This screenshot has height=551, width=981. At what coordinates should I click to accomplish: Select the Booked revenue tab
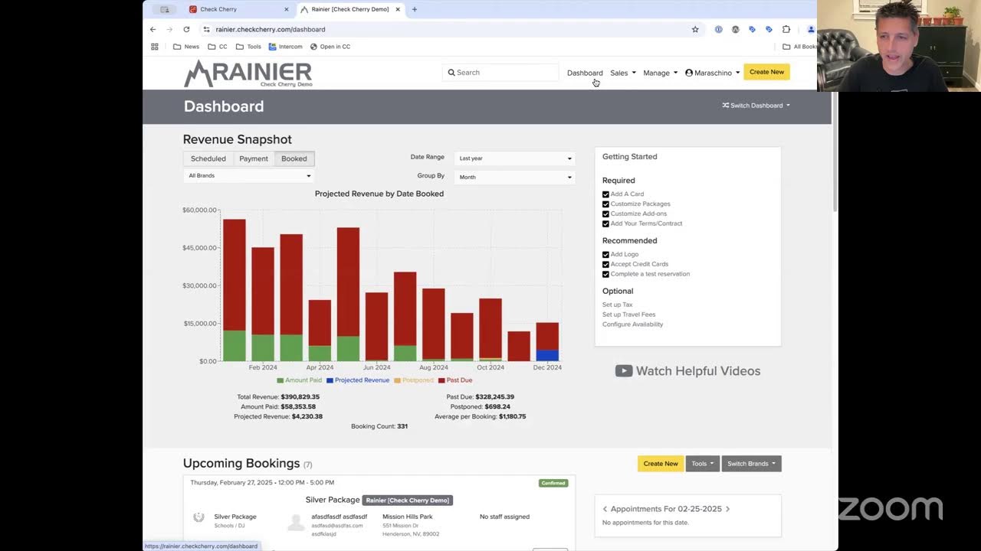click(294, 158)
